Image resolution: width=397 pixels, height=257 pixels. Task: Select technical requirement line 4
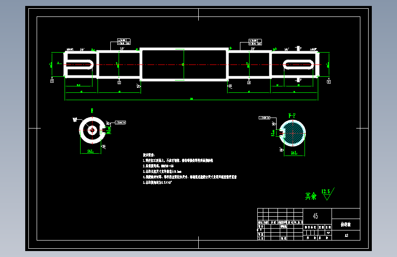[190, 177]
